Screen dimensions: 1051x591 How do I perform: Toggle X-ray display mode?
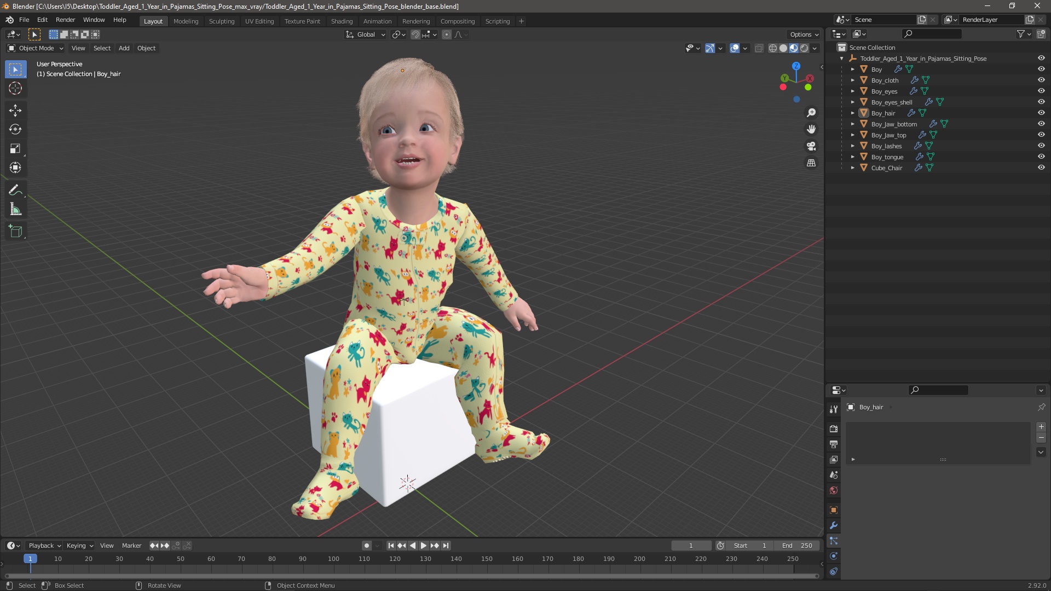point(759,48)
